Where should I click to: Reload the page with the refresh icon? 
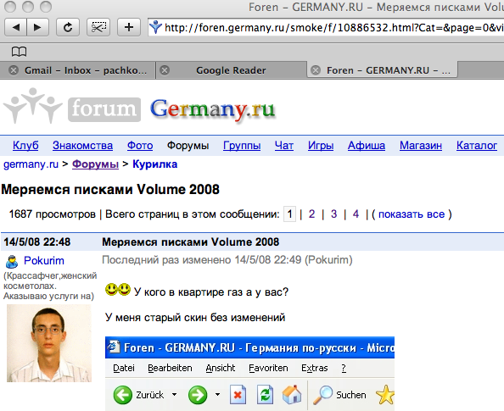coord(68,27)
